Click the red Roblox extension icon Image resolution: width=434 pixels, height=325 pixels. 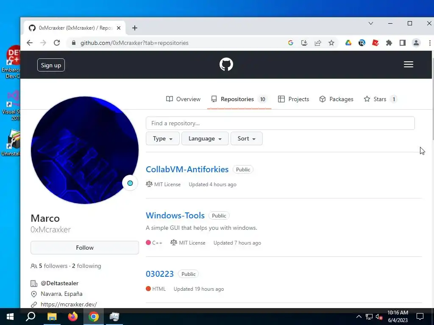pyautogui.click(x=376, y=43)
